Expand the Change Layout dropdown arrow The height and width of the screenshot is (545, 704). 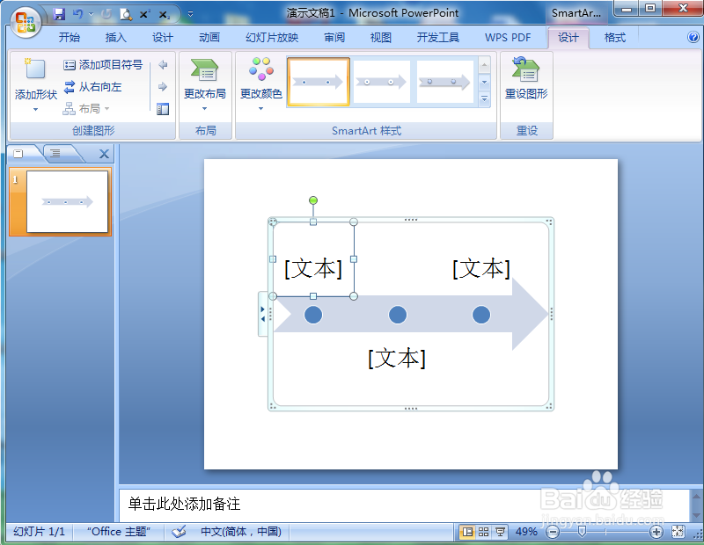point(205,109)
